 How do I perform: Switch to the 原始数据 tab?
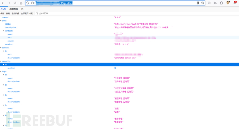tap(14, 9)
